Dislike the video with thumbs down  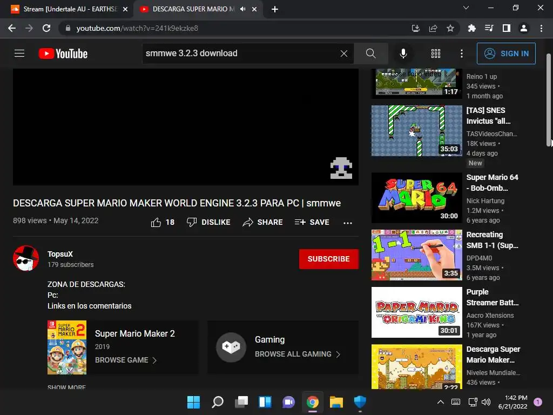(x=208, y=222)
